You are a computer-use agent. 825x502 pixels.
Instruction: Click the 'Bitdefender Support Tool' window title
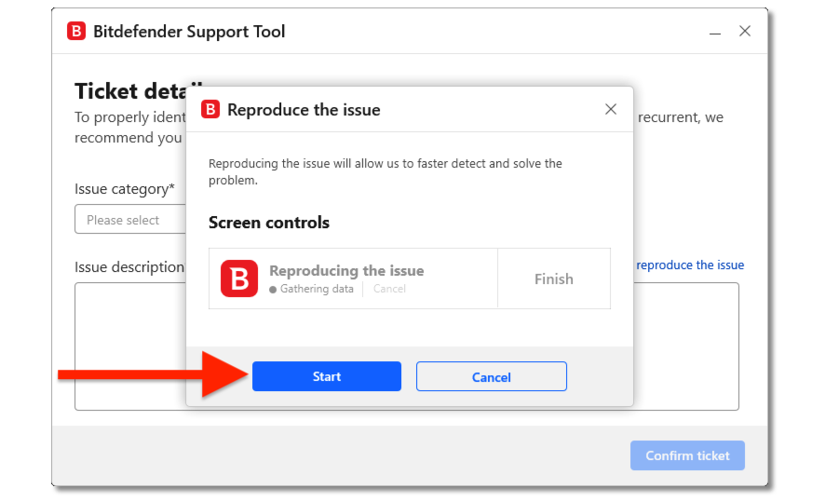(189, 32)
